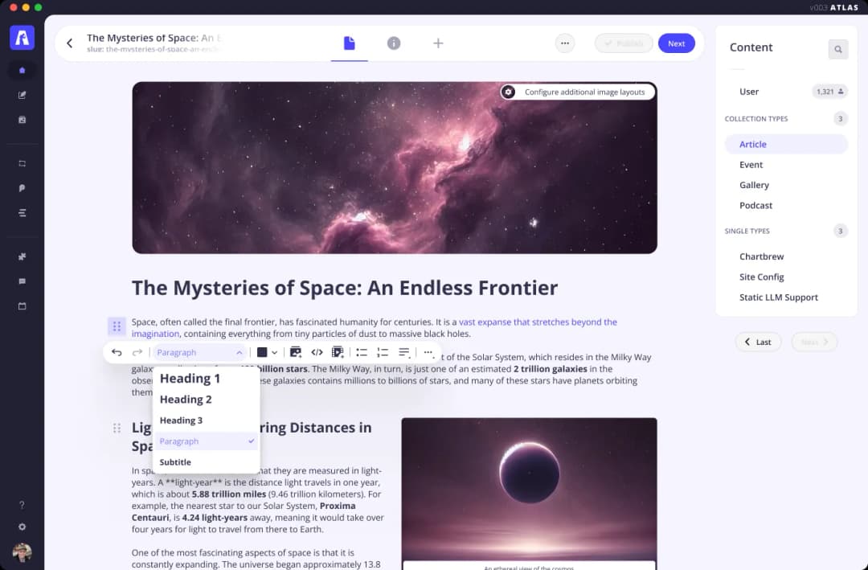This screenshot has width=868, height=570.
Task: Choose Heading 1 style
Action: [x=206, y=379]
